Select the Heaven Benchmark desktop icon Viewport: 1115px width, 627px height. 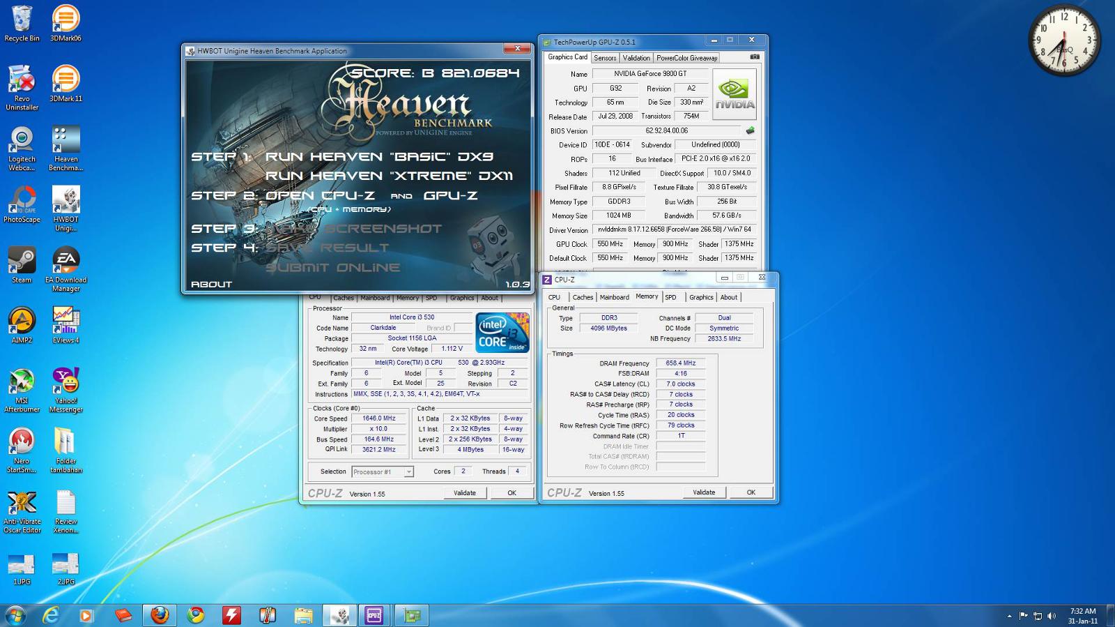pyautogui.click(x=66, y=149)
